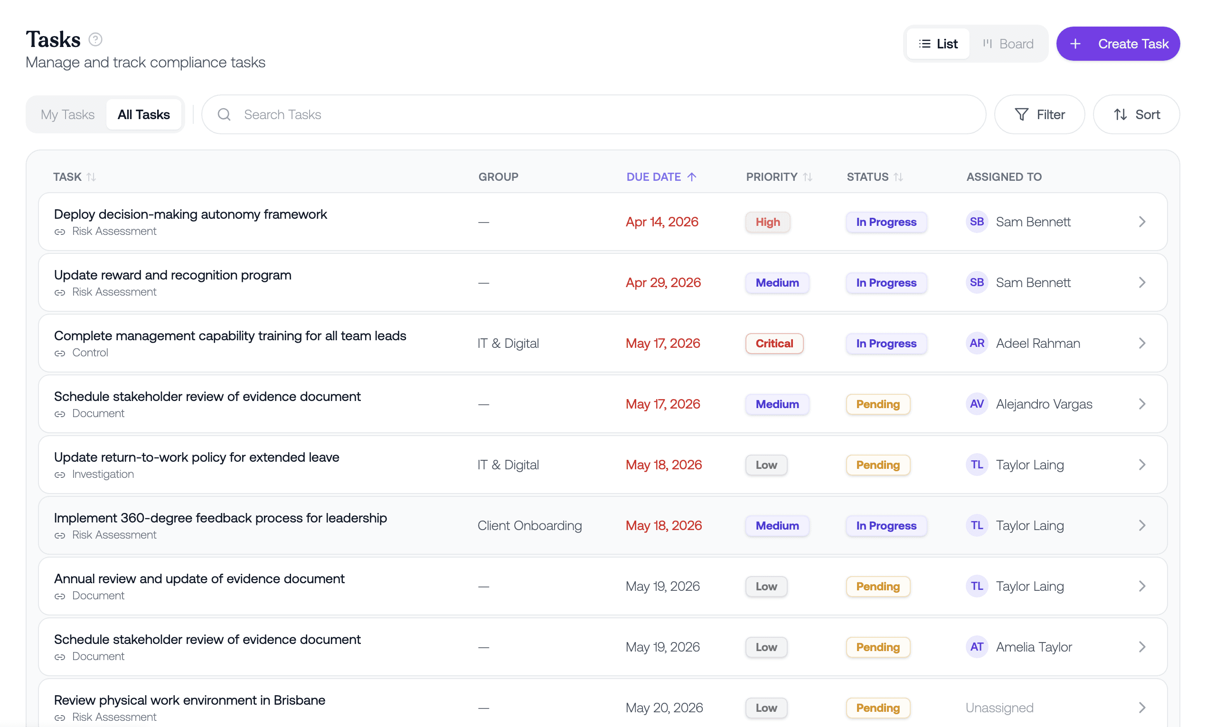This screenshot has width=1206, height=727.
Task: Click the High priority badge
Action: click(767, 222)
